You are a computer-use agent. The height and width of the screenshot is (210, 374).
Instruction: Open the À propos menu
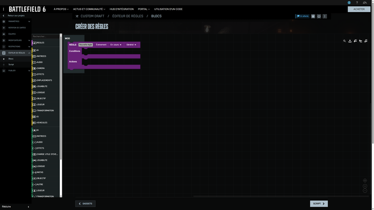(61, 9)
